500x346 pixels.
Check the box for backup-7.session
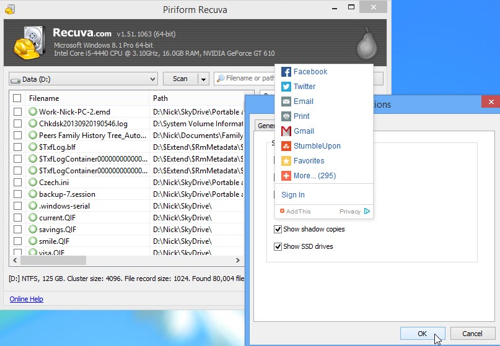point(17,194)
